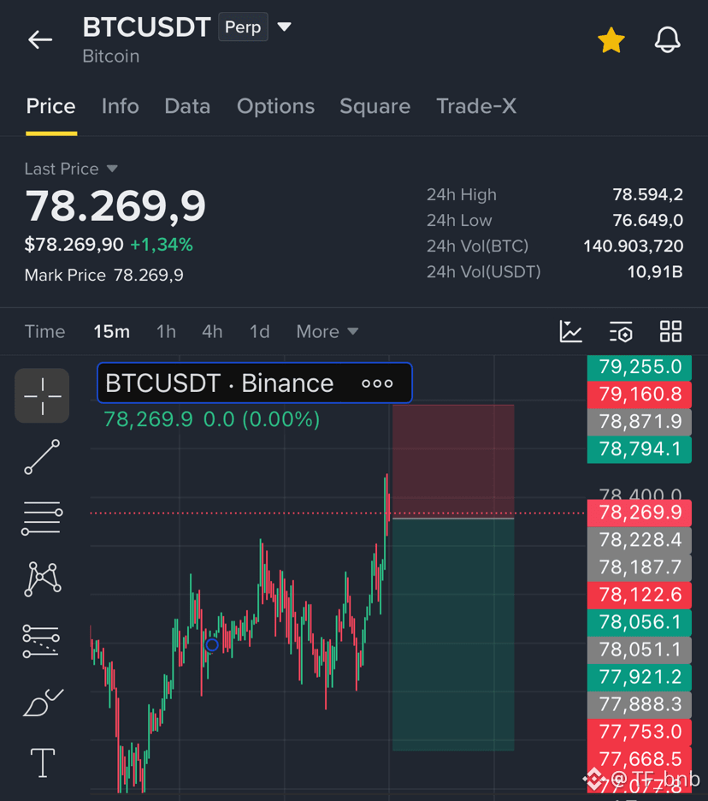Click the 79,255.0 green price label
708x801 pixels.
640,367
